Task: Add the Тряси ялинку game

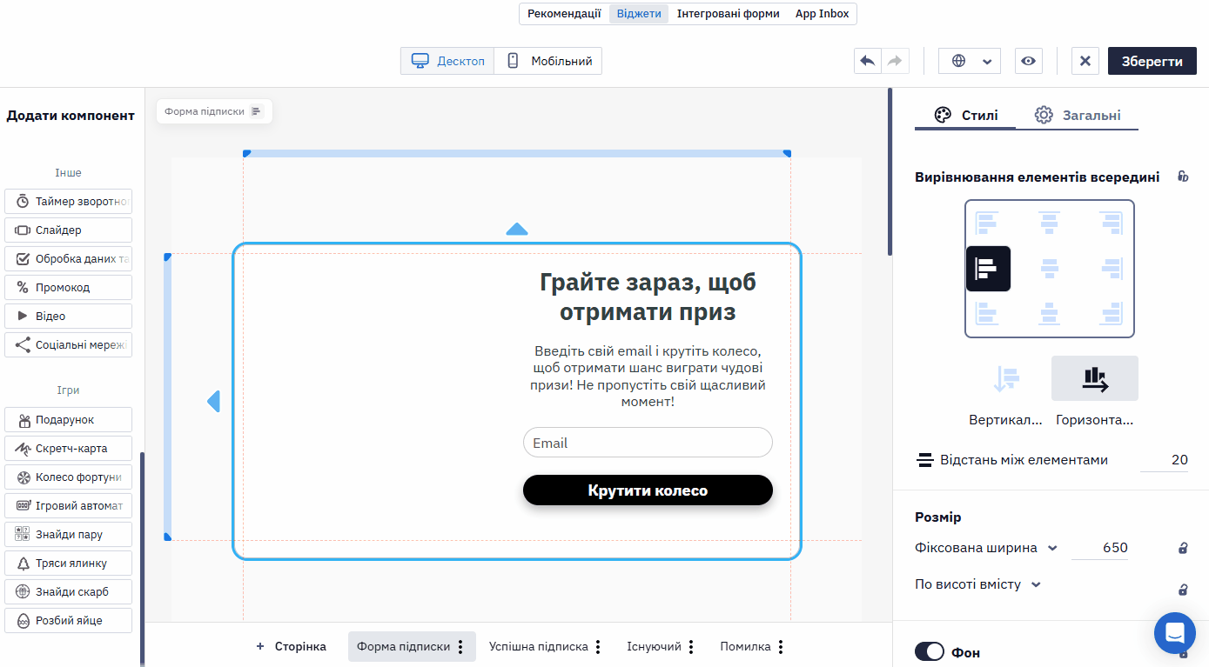Action: (x=68, y=563)
